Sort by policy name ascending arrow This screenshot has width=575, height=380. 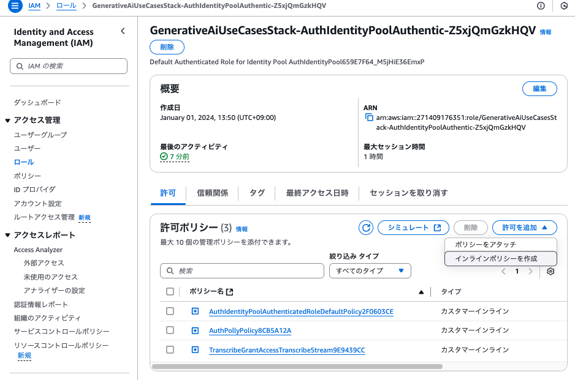[421, 292]
